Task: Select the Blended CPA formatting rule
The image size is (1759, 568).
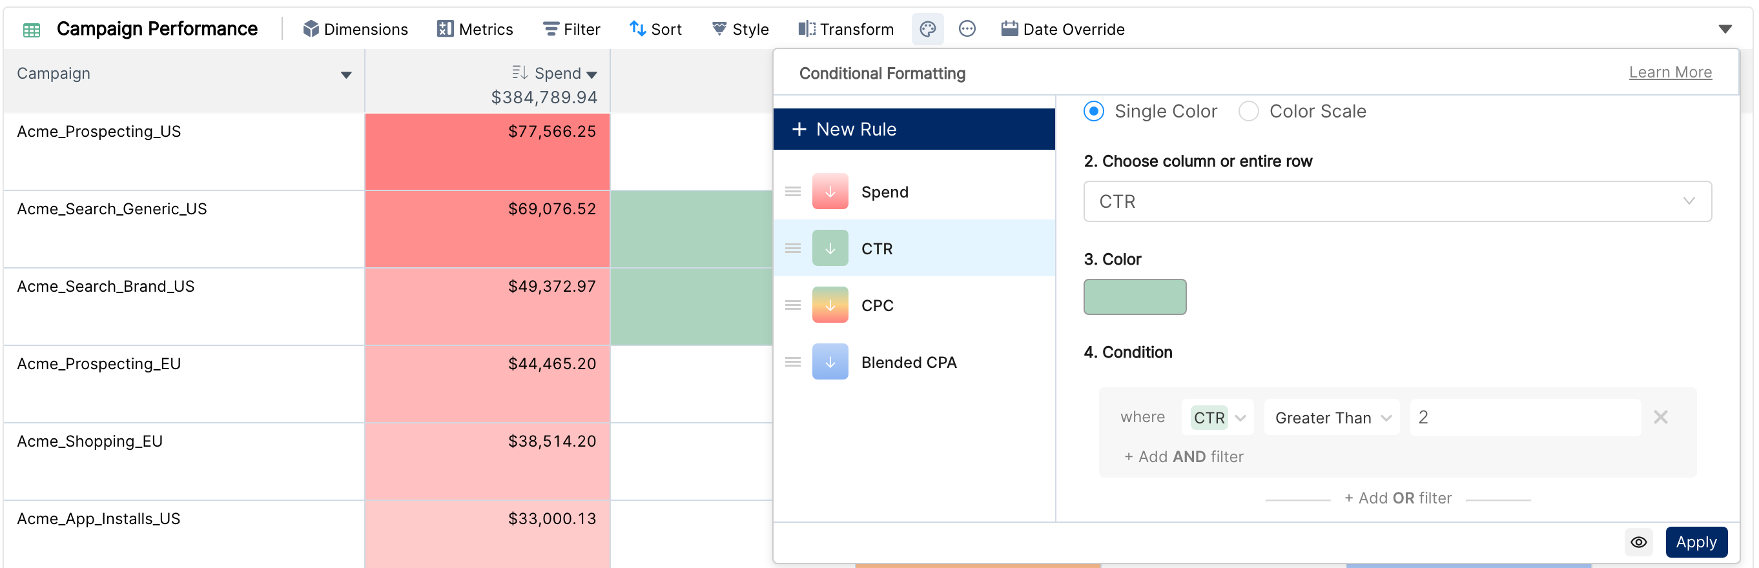Action: tap(914, 362)
